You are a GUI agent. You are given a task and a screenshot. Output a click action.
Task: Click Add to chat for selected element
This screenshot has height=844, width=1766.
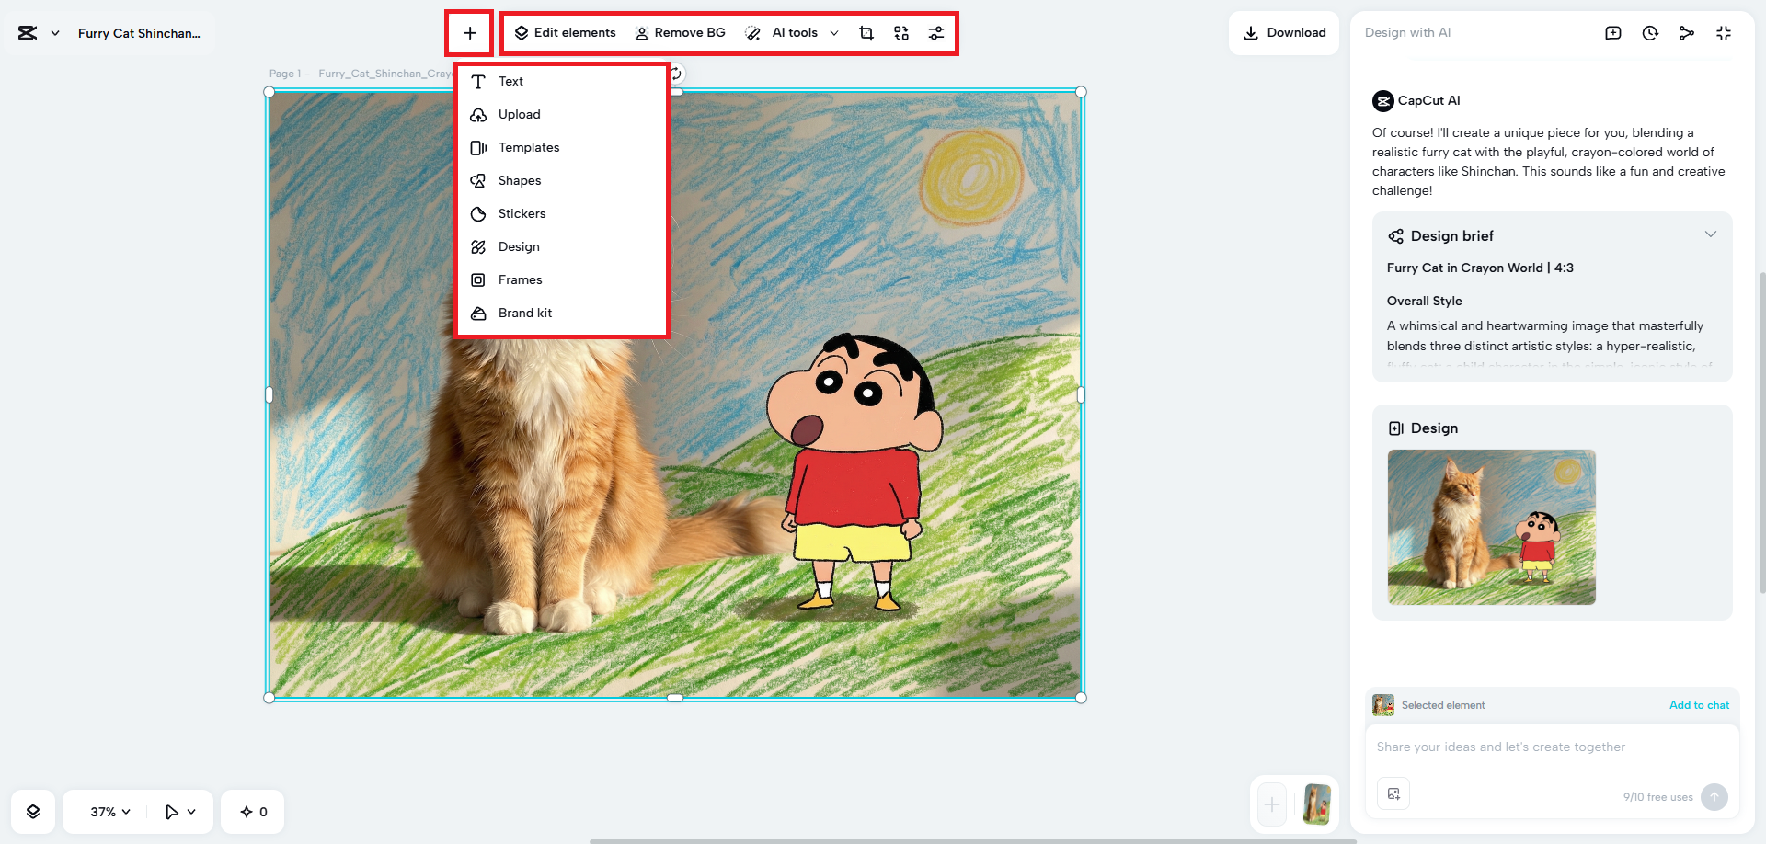[1699, 704]
